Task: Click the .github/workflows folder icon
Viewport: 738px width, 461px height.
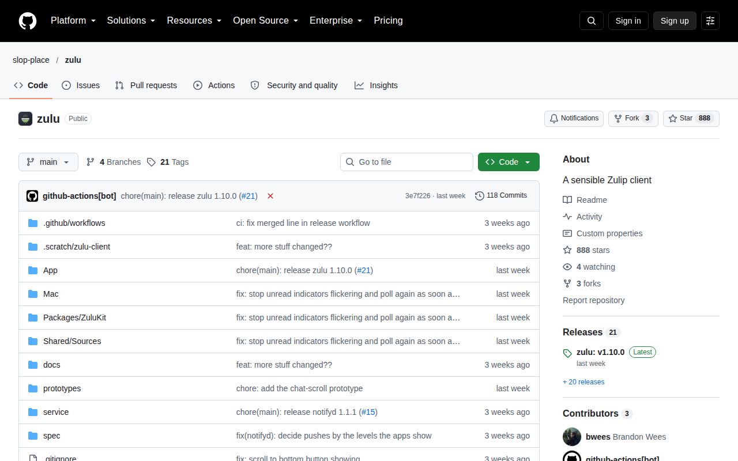Action: [33, 223]
